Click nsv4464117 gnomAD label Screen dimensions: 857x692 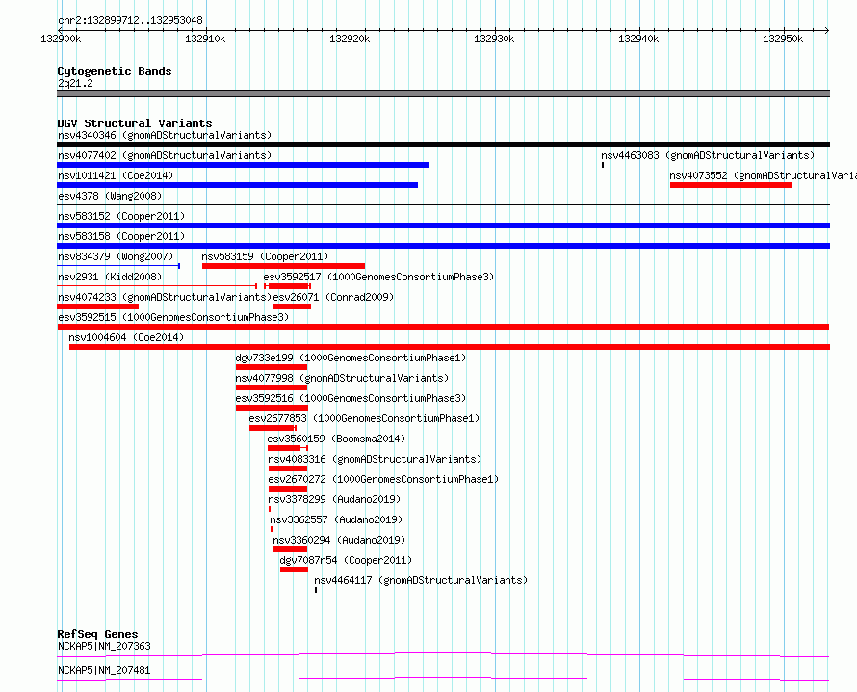point(421,580)
